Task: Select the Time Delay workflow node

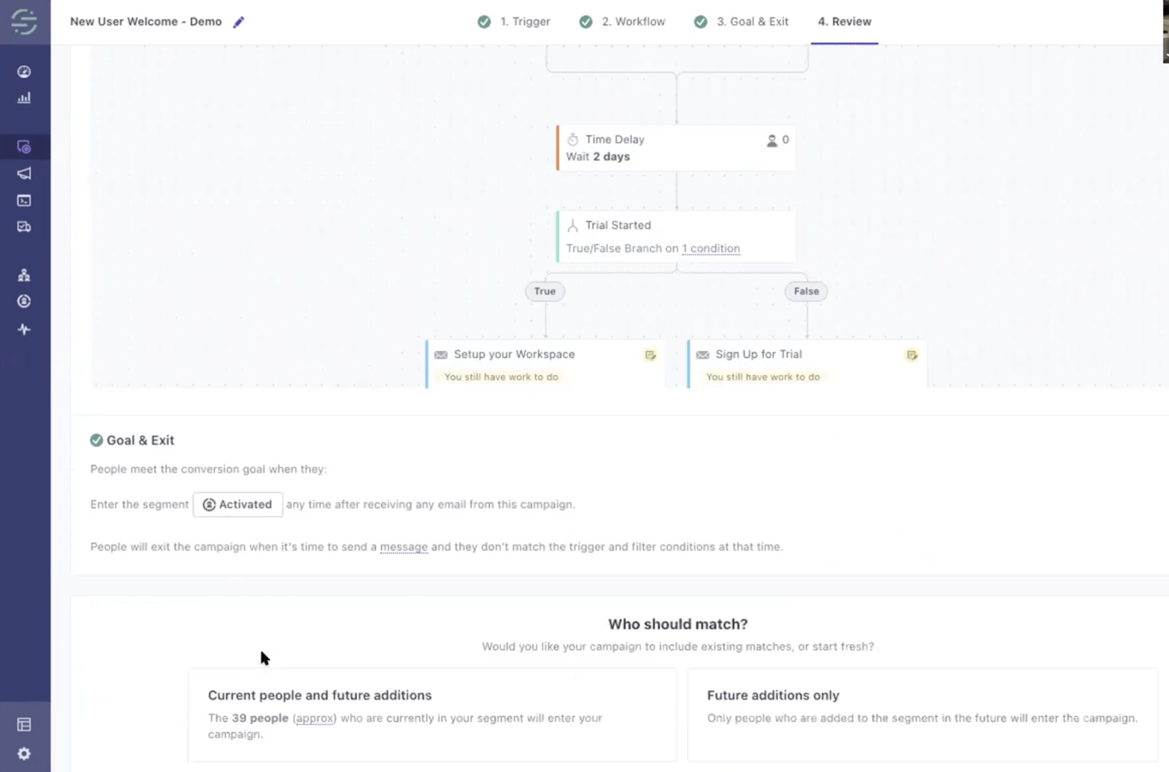Action: [676, 148]
